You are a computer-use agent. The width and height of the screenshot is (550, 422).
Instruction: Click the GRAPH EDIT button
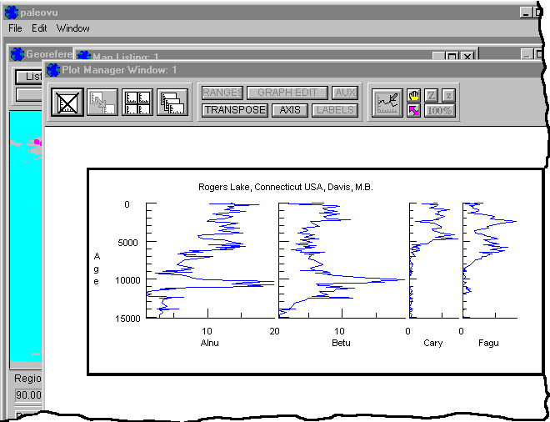(287, 93)
